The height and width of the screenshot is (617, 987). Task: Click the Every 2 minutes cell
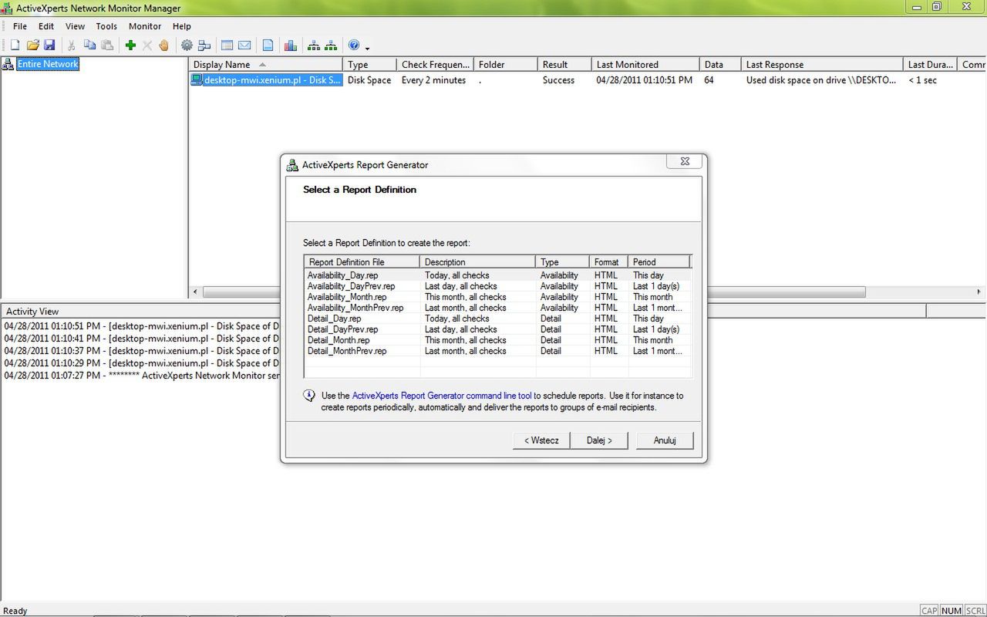tap(434, 80)
